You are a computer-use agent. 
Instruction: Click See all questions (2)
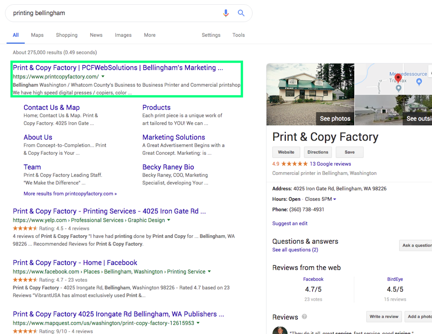(x=295, y=250)
